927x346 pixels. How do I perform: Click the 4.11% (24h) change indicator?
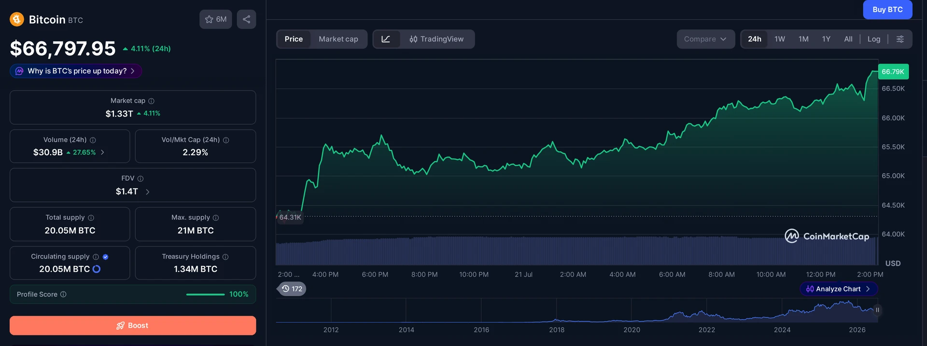pos(147,49)
